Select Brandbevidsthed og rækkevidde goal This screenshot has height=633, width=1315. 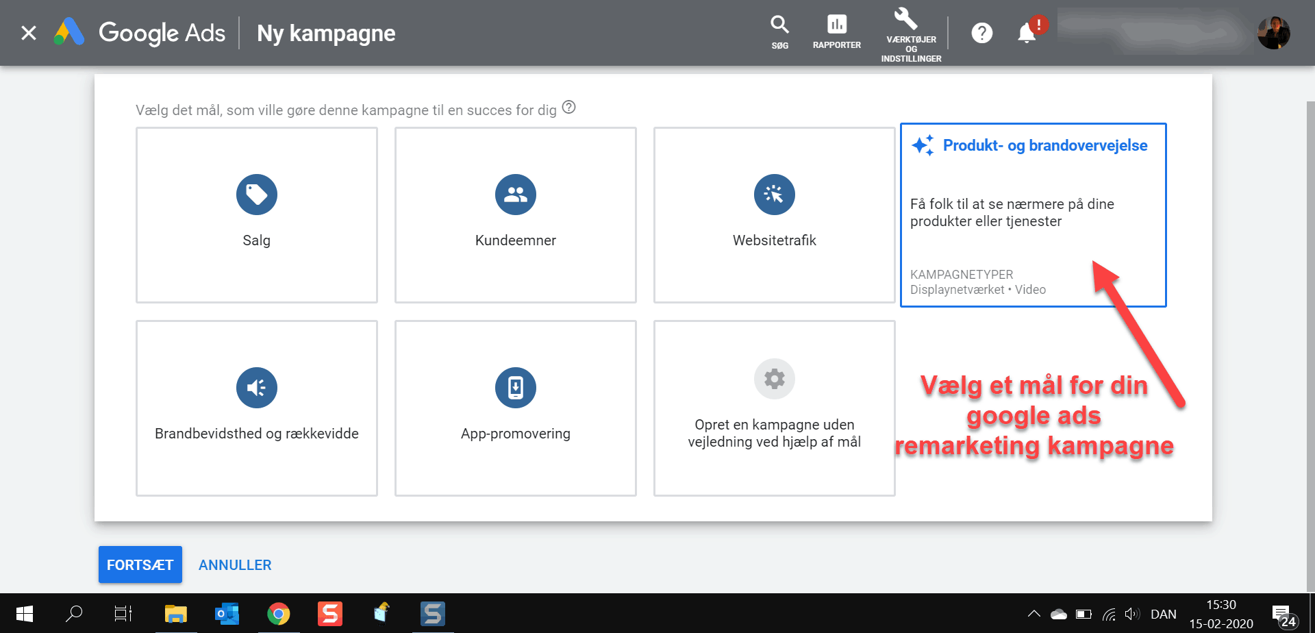pos(257,408)
